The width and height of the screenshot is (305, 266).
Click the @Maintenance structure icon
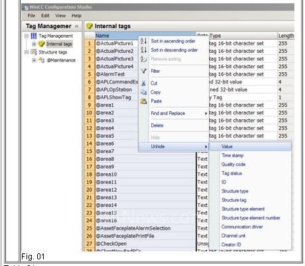[42, 60]
